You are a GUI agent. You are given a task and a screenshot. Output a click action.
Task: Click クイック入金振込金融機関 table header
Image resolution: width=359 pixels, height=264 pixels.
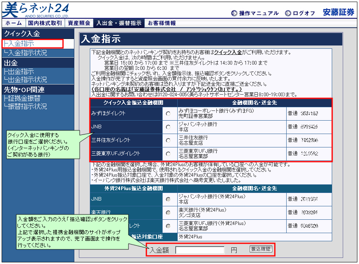(134, 103)
